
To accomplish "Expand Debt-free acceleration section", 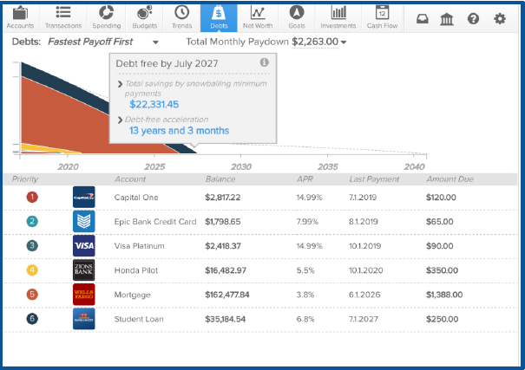I will [120, 120].
